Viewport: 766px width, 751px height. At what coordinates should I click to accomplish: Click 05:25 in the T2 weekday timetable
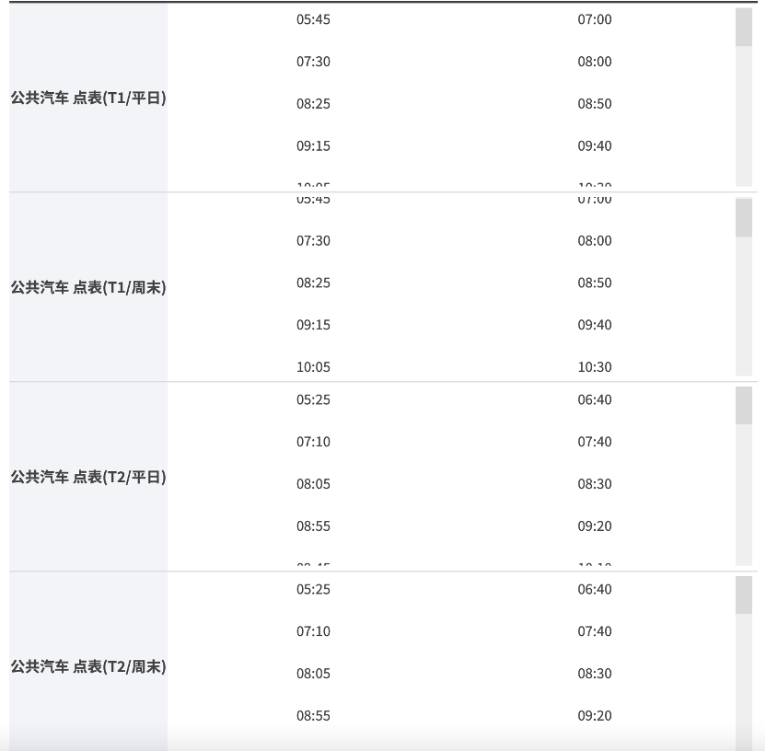tap(313, 399)
